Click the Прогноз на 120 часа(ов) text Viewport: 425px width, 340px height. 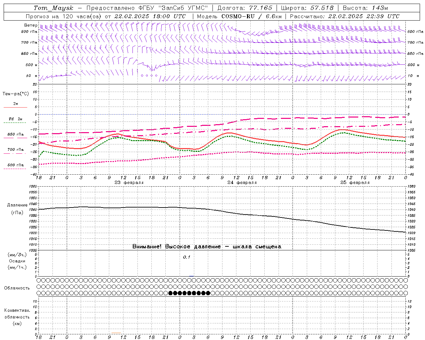[64, 16]
